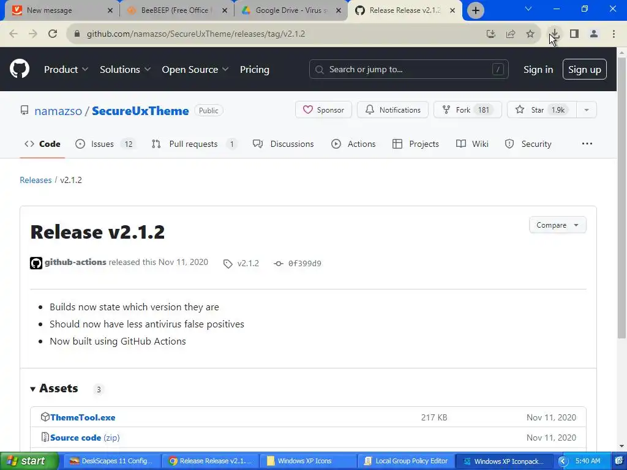Switch to Windows XP Iconpack taskbar item
Viewport: 627px width, 470px height.
(x=505, y=461)
